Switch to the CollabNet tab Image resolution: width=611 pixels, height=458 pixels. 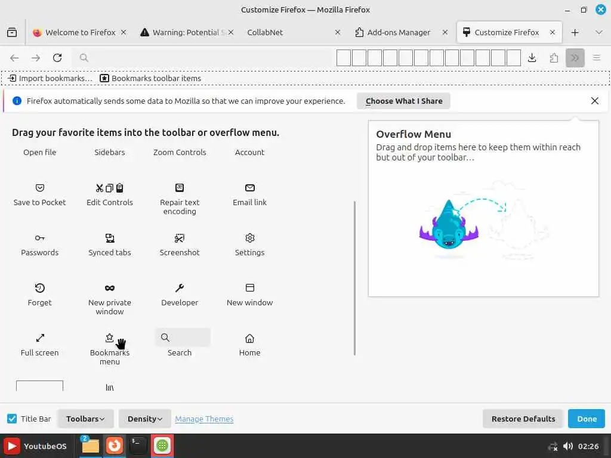coord(294,32)
